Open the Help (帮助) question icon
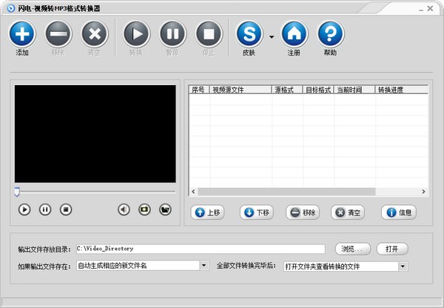 pyautogui.click(x=331, y=34)
